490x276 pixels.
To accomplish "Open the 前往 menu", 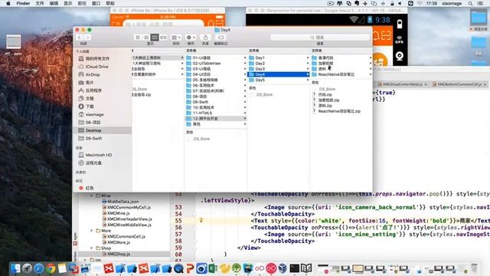I will 82,3.
